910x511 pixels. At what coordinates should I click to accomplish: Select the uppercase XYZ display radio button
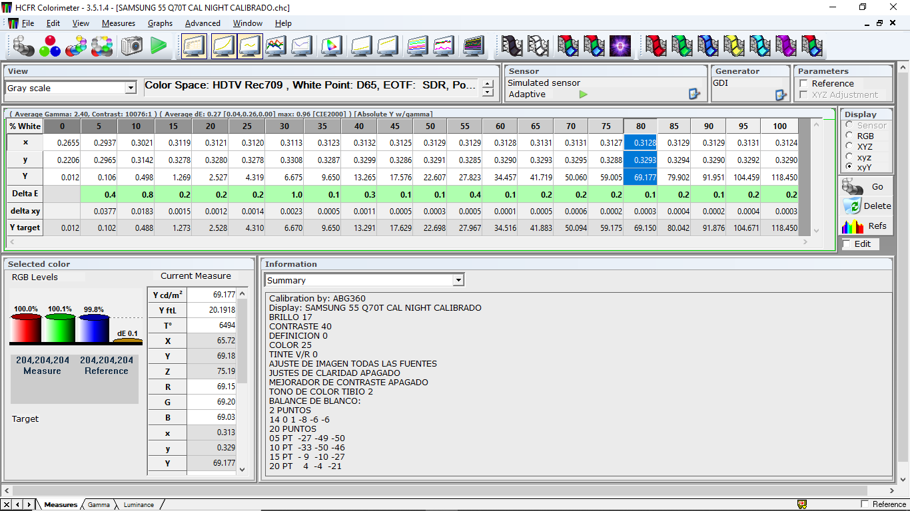[849, 146]
